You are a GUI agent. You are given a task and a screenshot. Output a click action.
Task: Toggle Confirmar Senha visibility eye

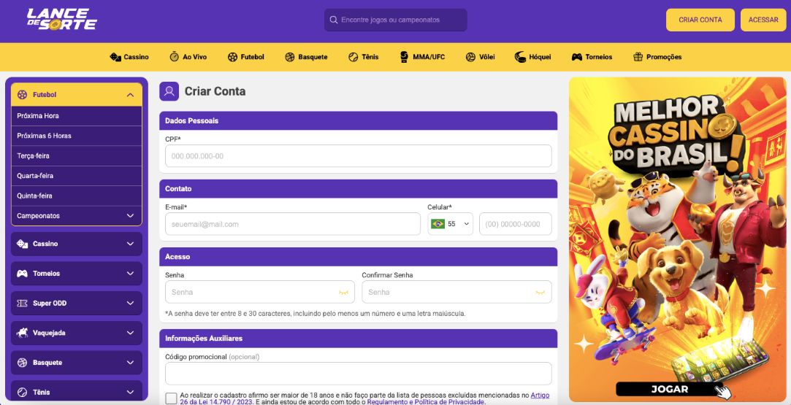click(540, 292)
